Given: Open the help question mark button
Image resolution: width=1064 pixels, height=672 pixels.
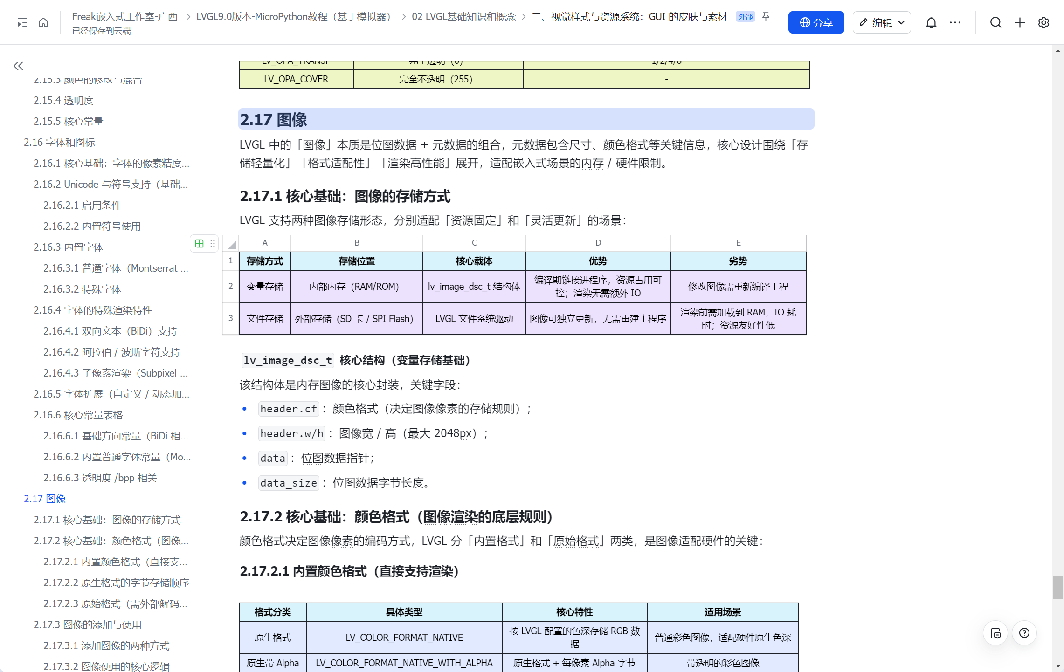Looking at the screenshot, I should pos(1024,633).
